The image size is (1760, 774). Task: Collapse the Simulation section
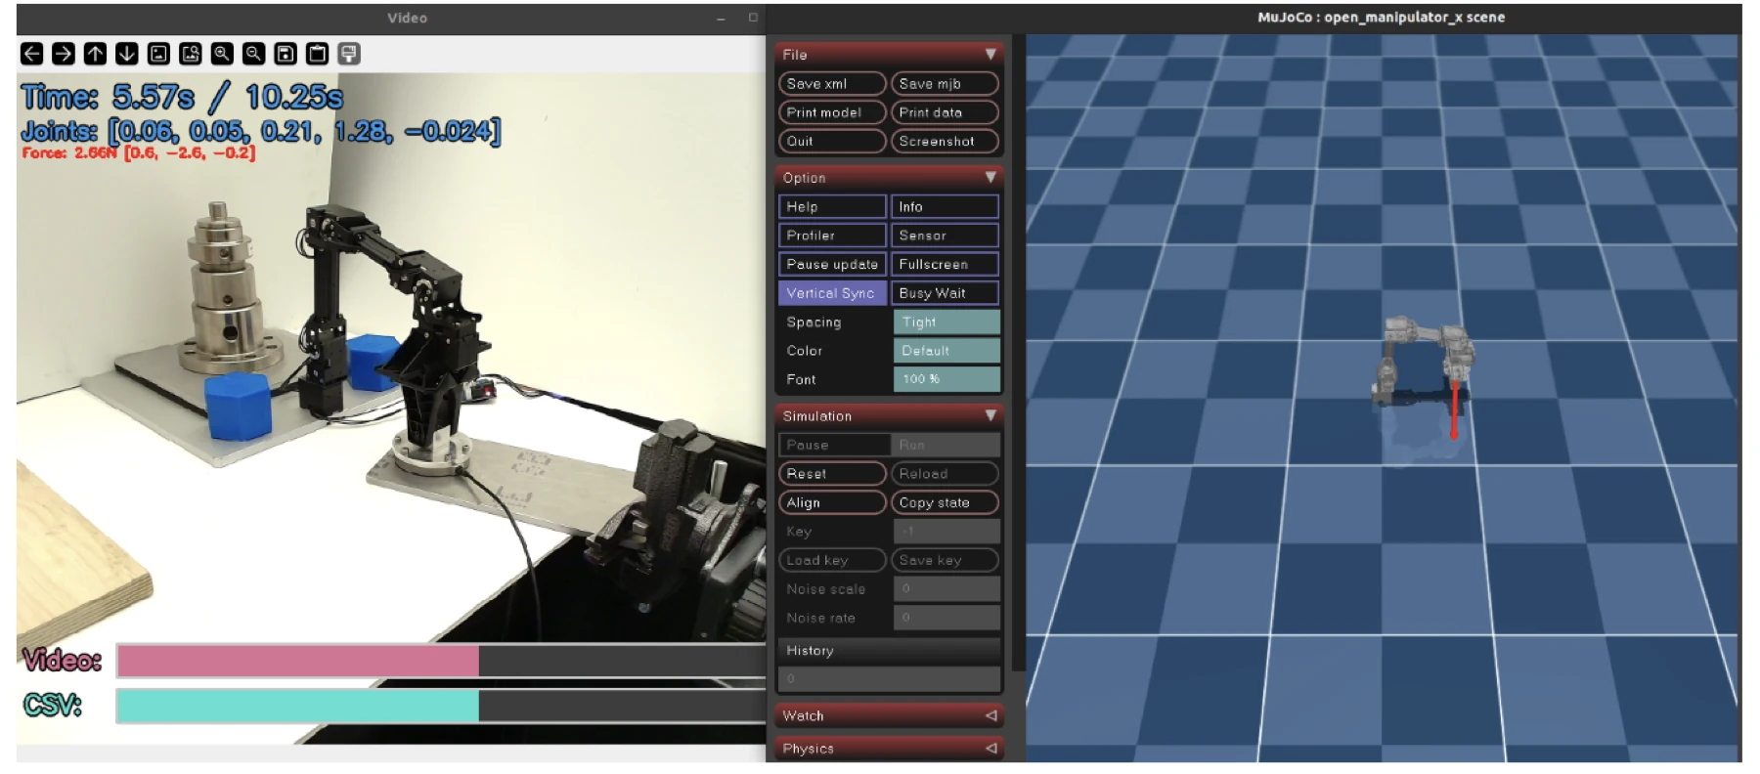pos(990,415)
